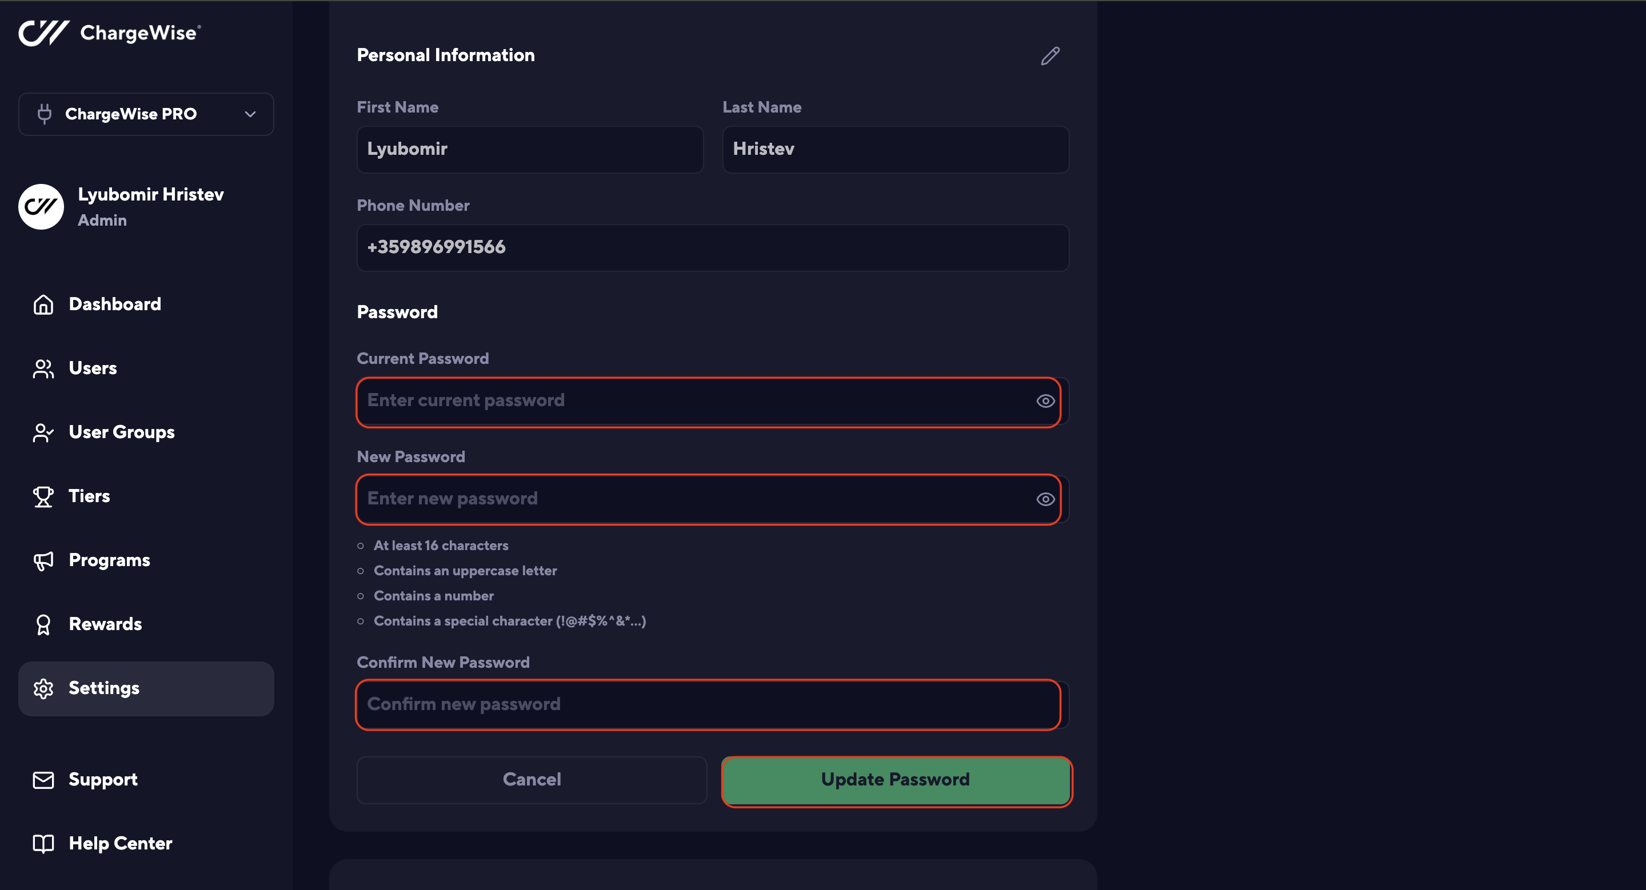Go to the User Groups section
Viewport: 1646px width, 890px height.
tap(121, 432)
